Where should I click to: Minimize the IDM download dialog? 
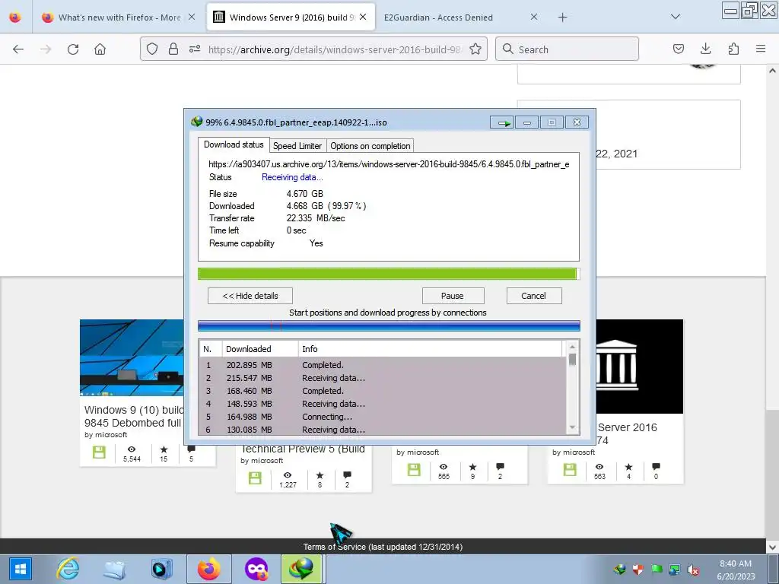coord(526,122)
